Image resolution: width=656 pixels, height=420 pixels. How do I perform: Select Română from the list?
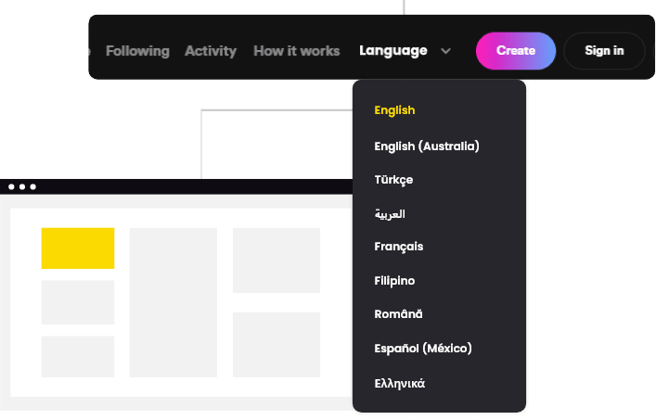[398, 314]
